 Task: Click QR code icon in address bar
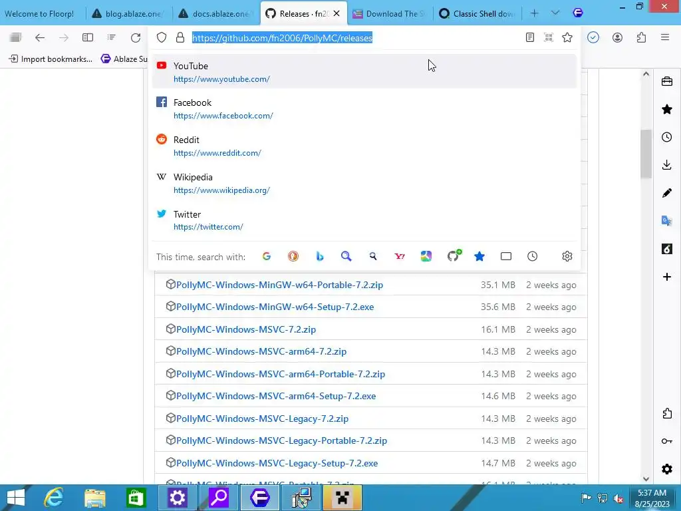pos(549,38)
